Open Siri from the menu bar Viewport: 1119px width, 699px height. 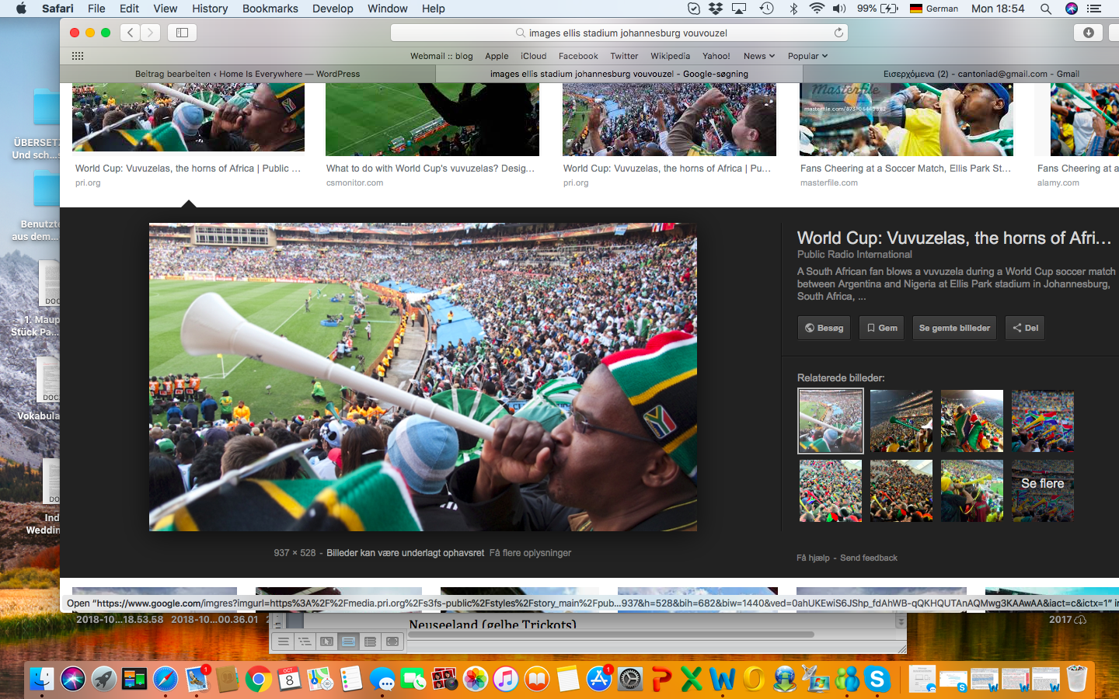point(1072,9)
